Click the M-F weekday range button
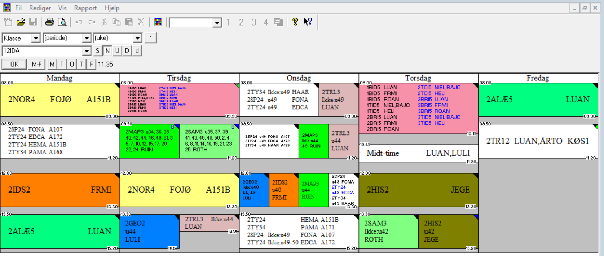The width and height of the screenshot is (604, 256). pyautogui.click(x=37, y=64)
